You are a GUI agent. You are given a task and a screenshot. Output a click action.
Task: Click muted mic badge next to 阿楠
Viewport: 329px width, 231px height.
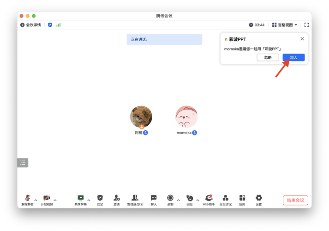pyautogui.click(x=145, y=133)
